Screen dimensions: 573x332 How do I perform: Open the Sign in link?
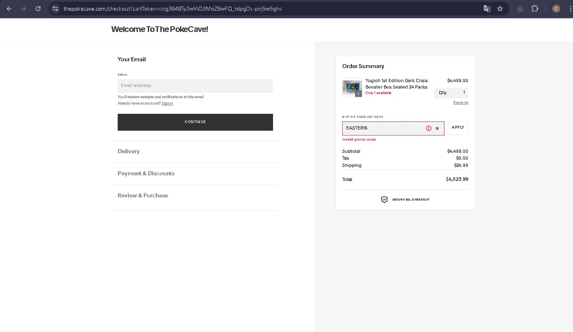pos(167,103)
